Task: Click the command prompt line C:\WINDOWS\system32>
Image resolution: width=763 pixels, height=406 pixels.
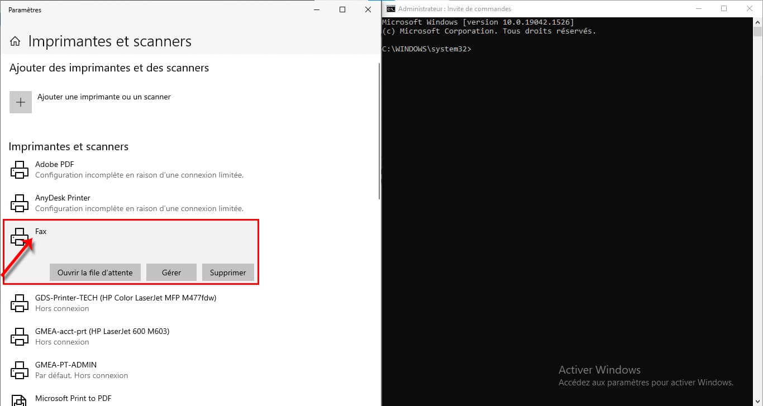Action: click(427, 49)
